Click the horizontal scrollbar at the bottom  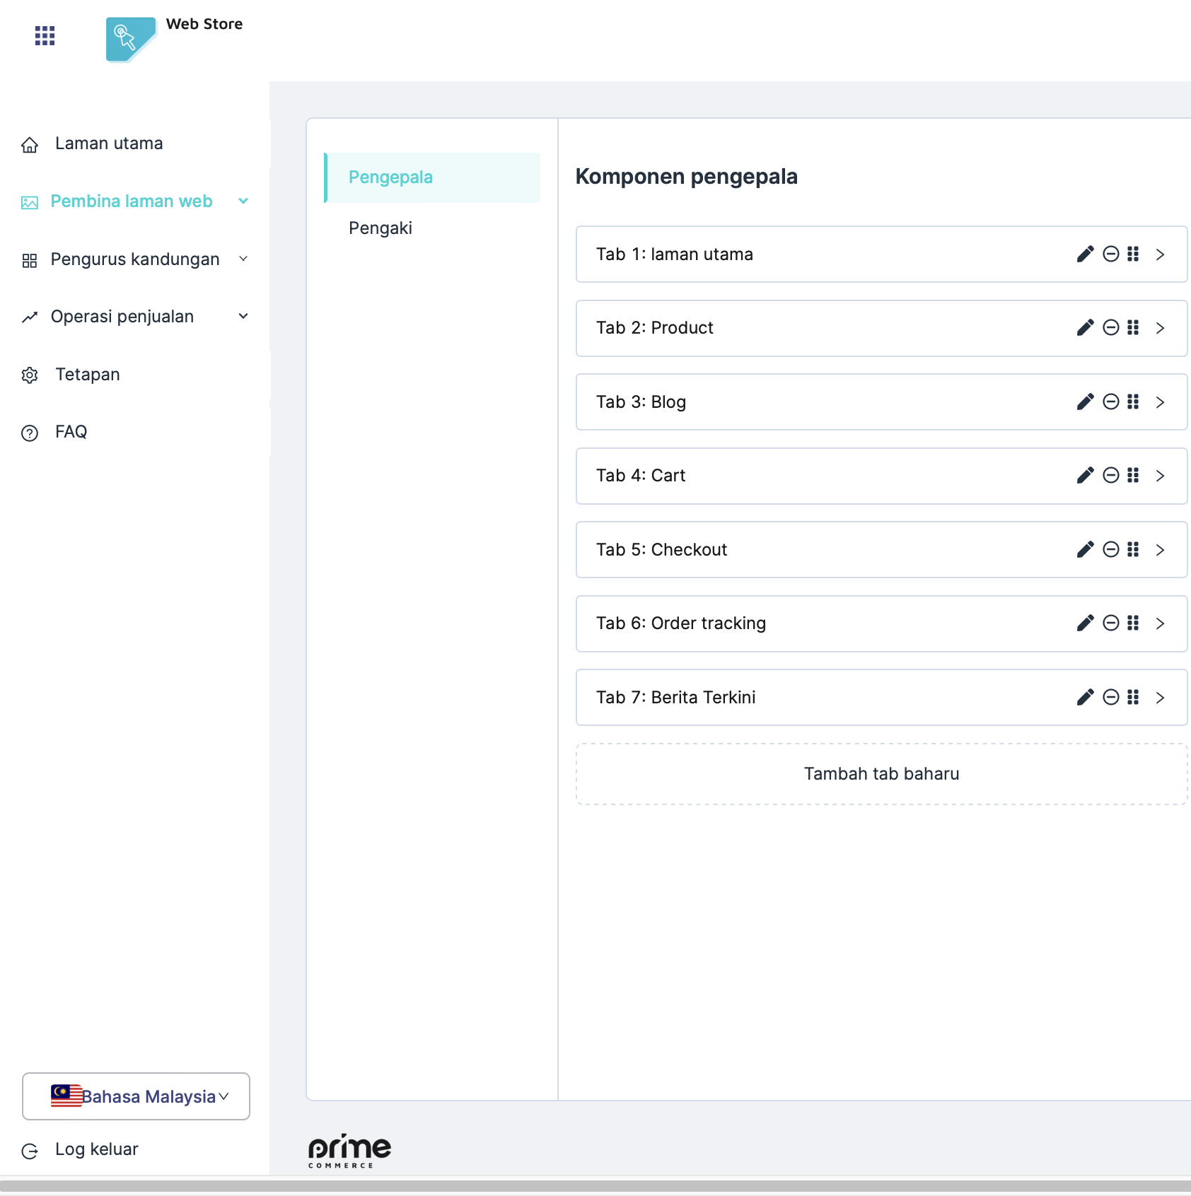[x=595, y=1185]
